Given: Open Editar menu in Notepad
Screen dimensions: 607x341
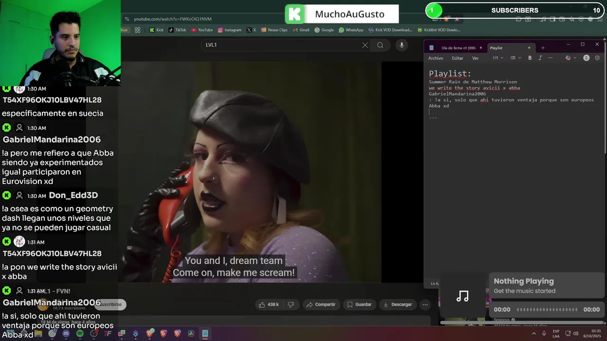Looking at the screenshot, I should coord(458,58).
